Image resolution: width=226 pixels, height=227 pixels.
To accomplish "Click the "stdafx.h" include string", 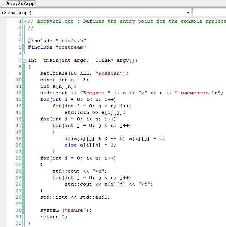I will click(x=71, y=41).
